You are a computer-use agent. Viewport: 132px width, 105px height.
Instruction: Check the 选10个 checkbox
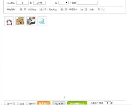coord(27,103)
